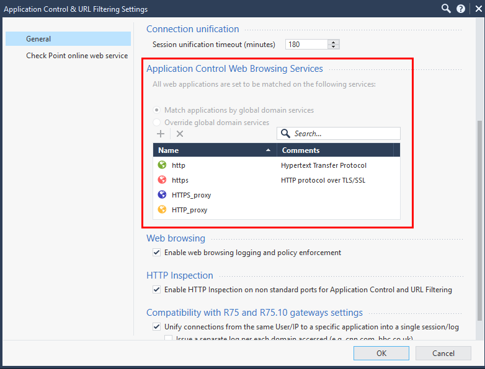Confirm settings with the OK button
Screen dimensions: 485x369
(x=381, y=354)
